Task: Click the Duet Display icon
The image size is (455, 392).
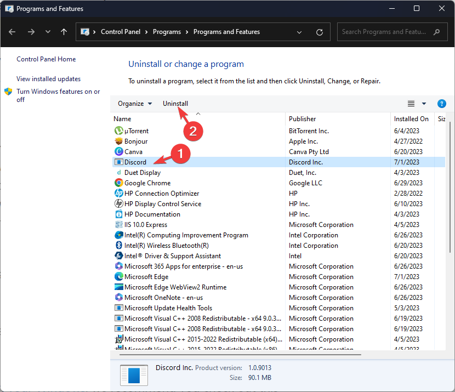Action: click(118, 172)
